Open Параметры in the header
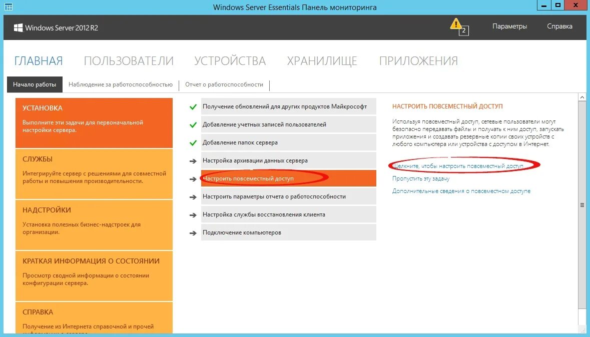This screenshot has height=337, width=590. coord(509,26)
